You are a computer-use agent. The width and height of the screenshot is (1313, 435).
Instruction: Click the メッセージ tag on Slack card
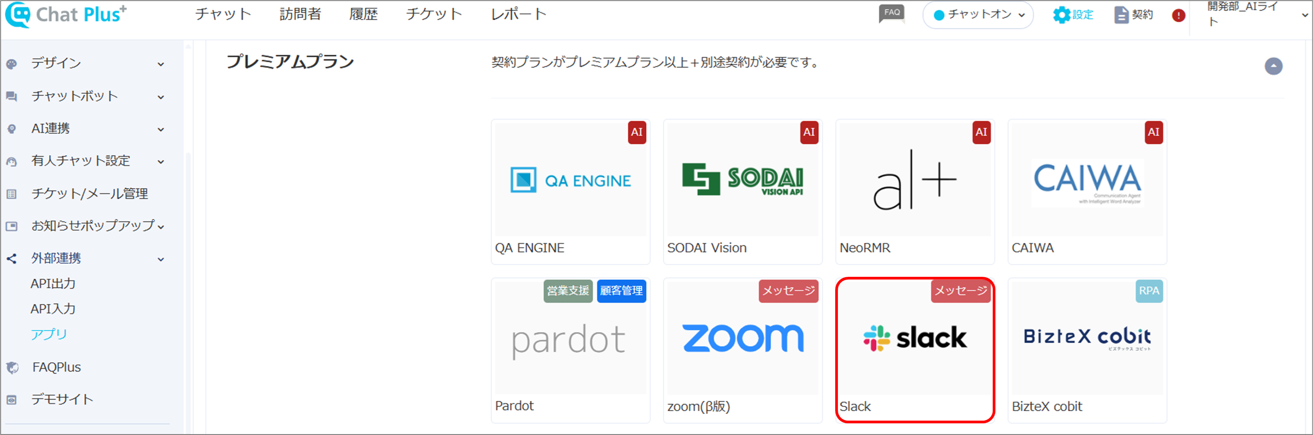pyautogui.click(x=961, y=291)
